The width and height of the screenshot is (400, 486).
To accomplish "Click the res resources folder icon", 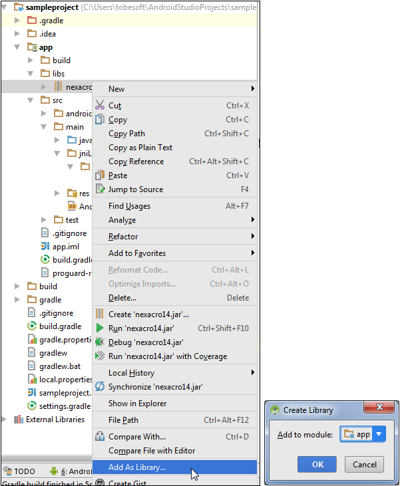I will 72,193.
